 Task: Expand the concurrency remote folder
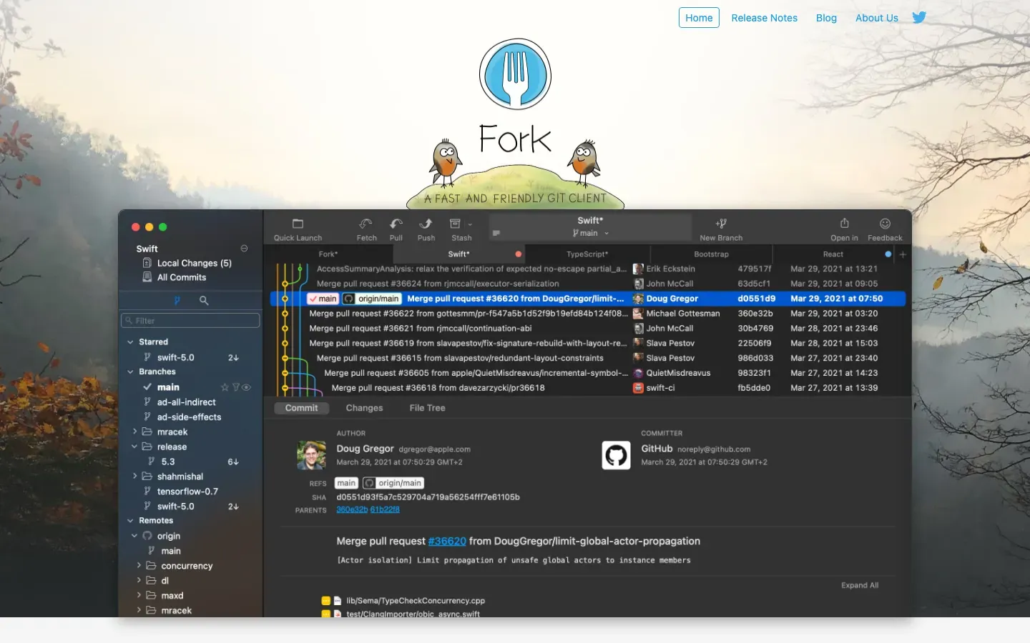[x=139, y=565]
